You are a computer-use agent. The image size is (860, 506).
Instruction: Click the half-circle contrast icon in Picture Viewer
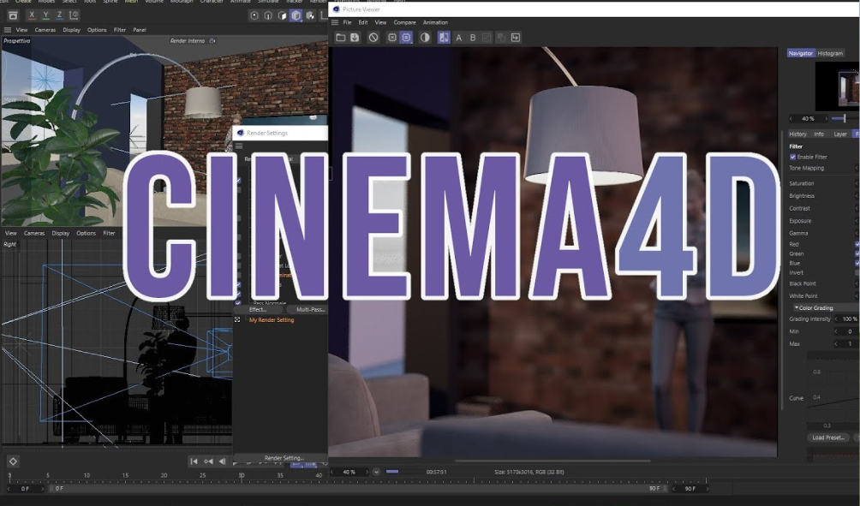point(425,38)
